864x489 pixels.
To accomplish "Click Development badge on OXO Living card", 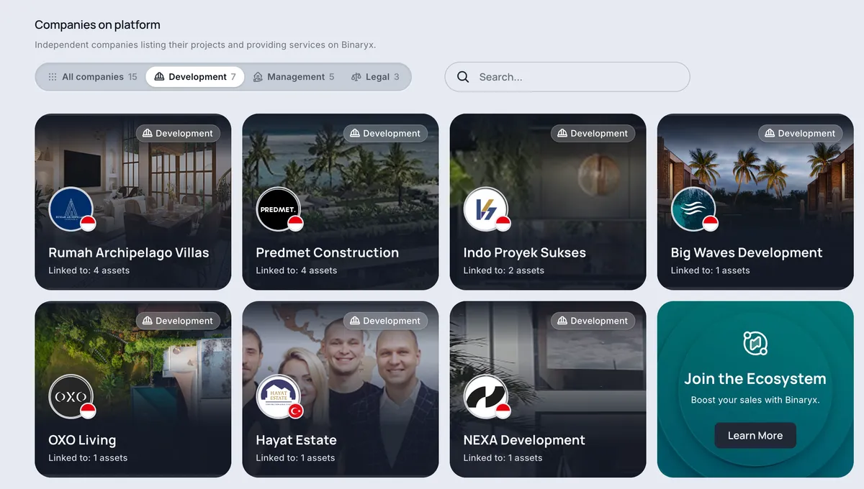I will [178, 321].
